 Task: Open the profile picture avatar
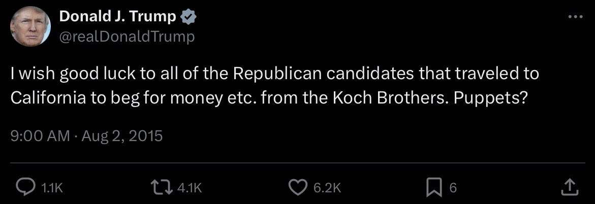[x=30, y=27]
